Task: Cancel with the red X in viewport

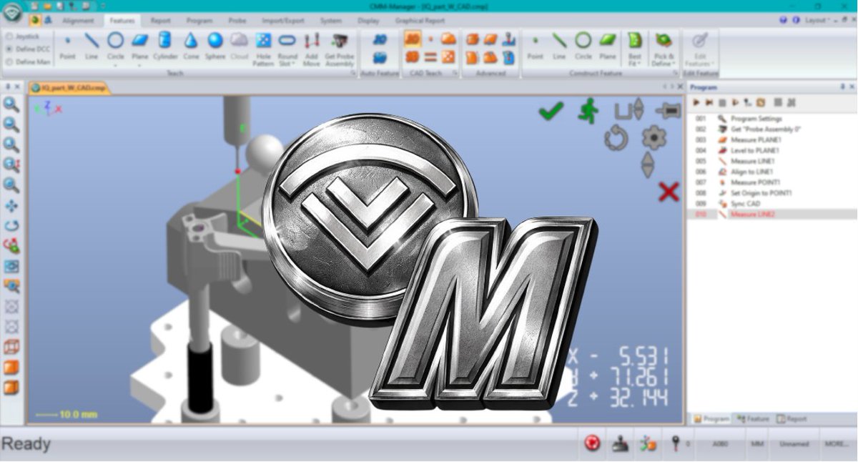Action: (x=669, y=192)
